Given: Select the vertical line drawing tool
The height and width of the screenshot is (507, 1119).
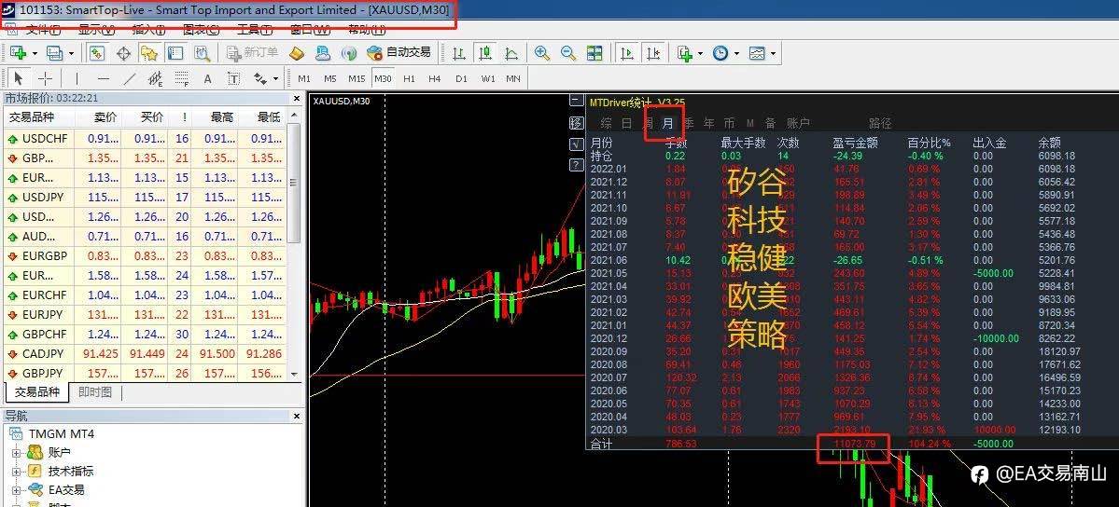Looking at the screenshot, I should [x=77, y=78].
